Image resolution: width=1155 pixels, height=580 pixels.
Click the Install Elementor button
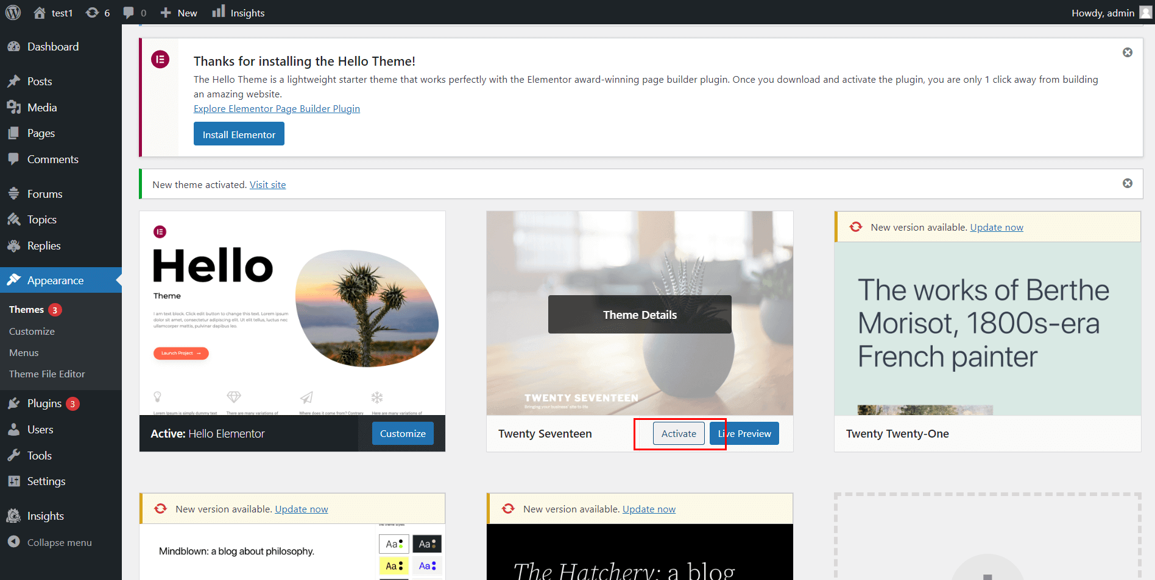coord(239,133)
